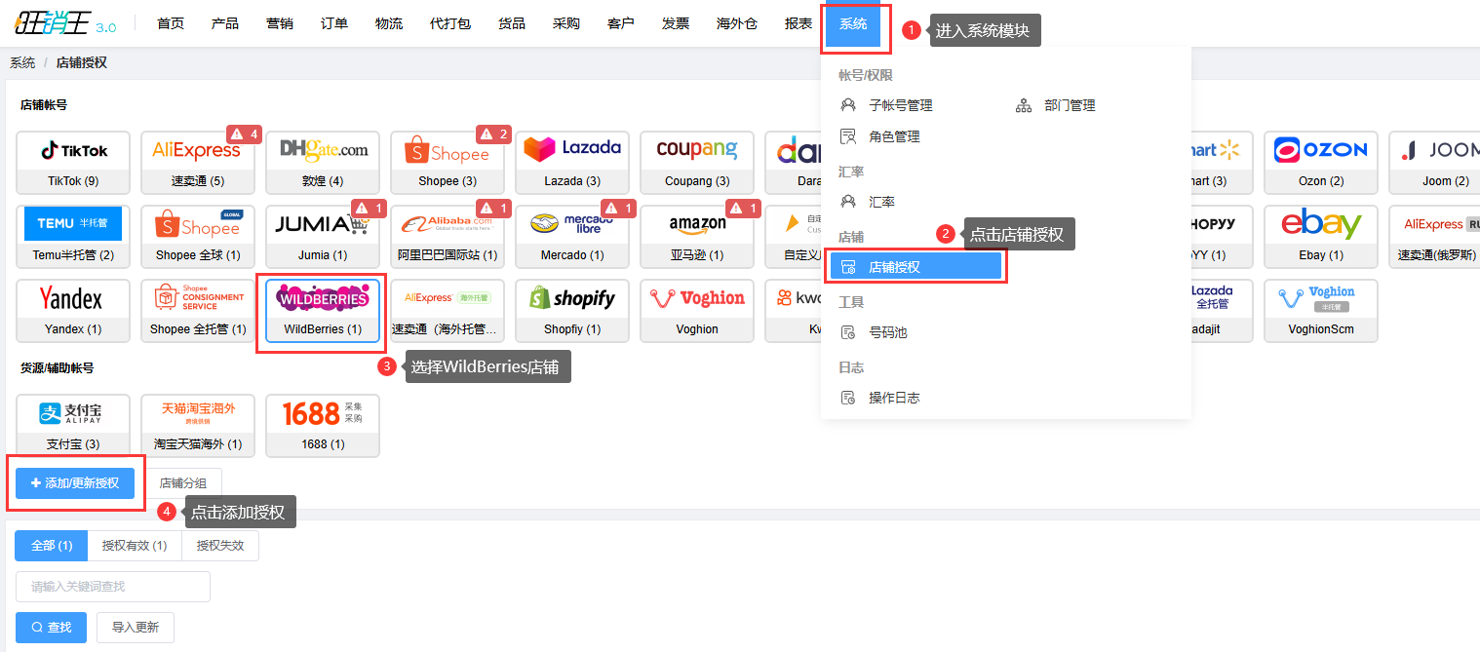Choose 操作日志 in the dropdown
1480x652 pixels.
[x=894, y=398]
